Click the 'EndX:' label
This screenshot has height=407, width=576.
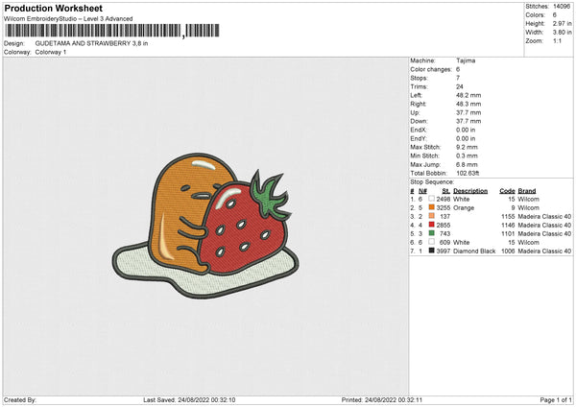pyautogui.click(x=419, y=130)
